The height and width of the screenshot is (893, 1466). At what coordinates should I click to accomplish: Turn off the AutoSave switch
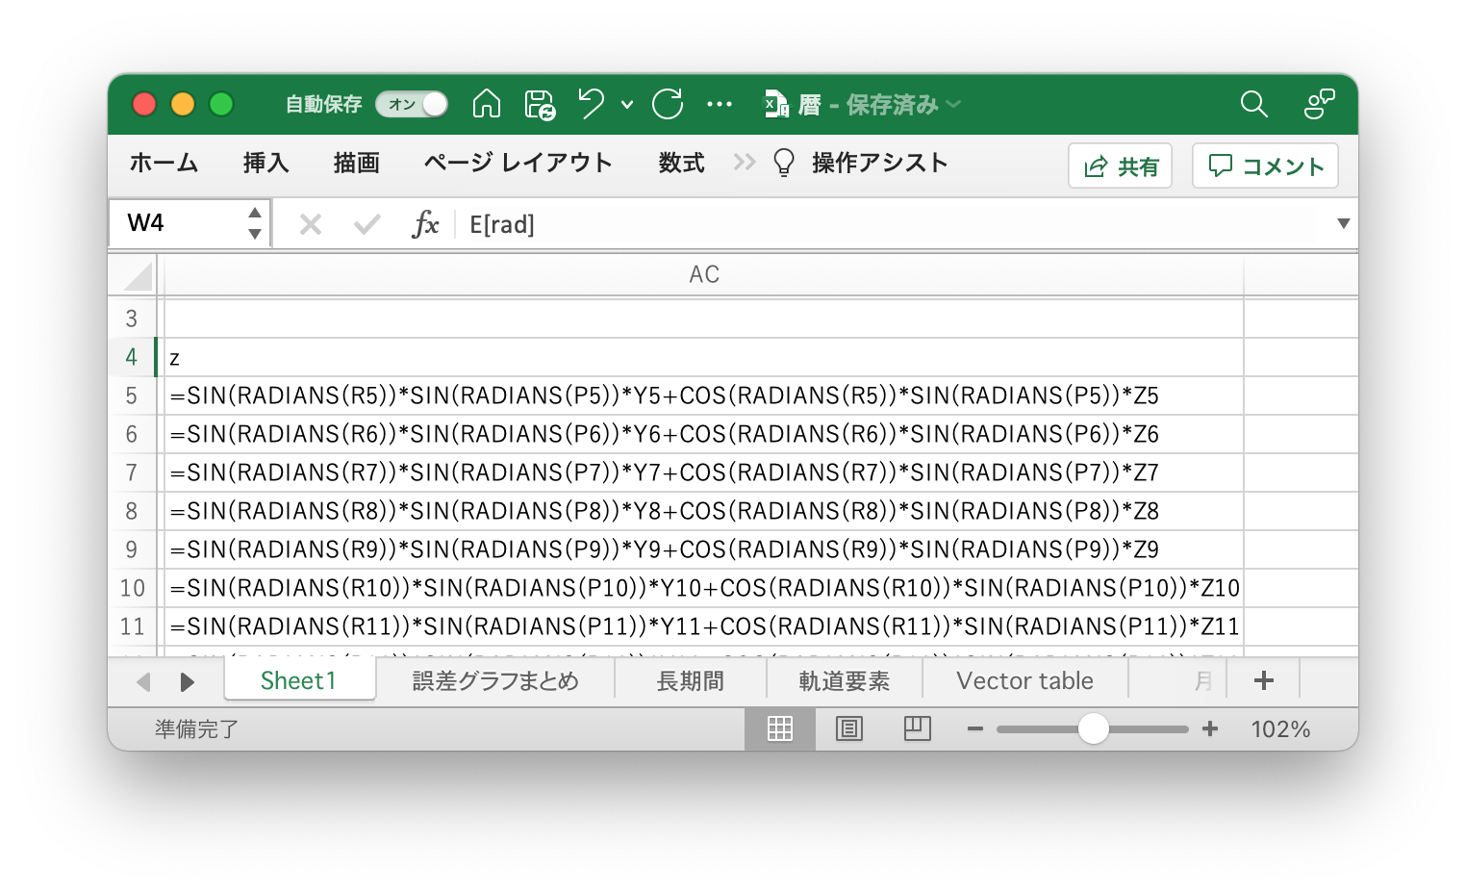[x=412, y=104]
